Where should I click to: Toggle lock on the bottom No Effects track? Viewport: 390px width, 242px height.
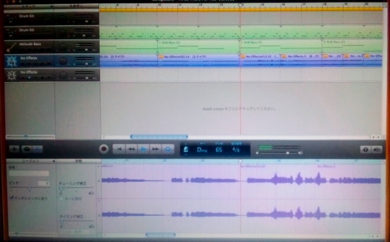[43, 78]
